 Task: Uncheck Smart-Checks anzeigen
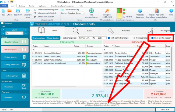tap(153, 38)
